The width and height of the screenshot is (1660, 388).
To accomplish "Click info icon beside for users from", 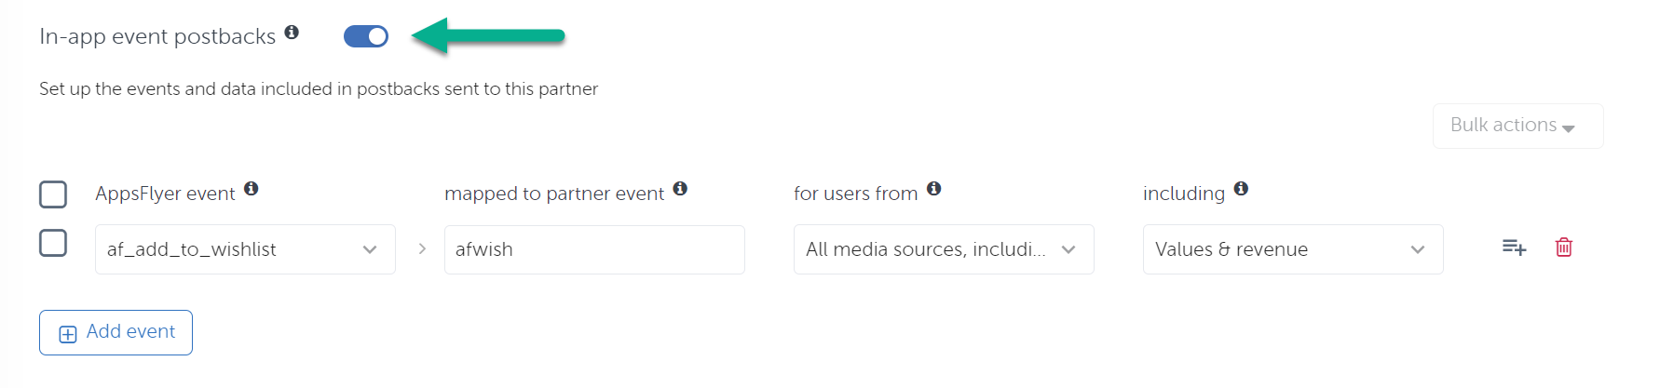I will pyautogui.click(x=934, y=188).
